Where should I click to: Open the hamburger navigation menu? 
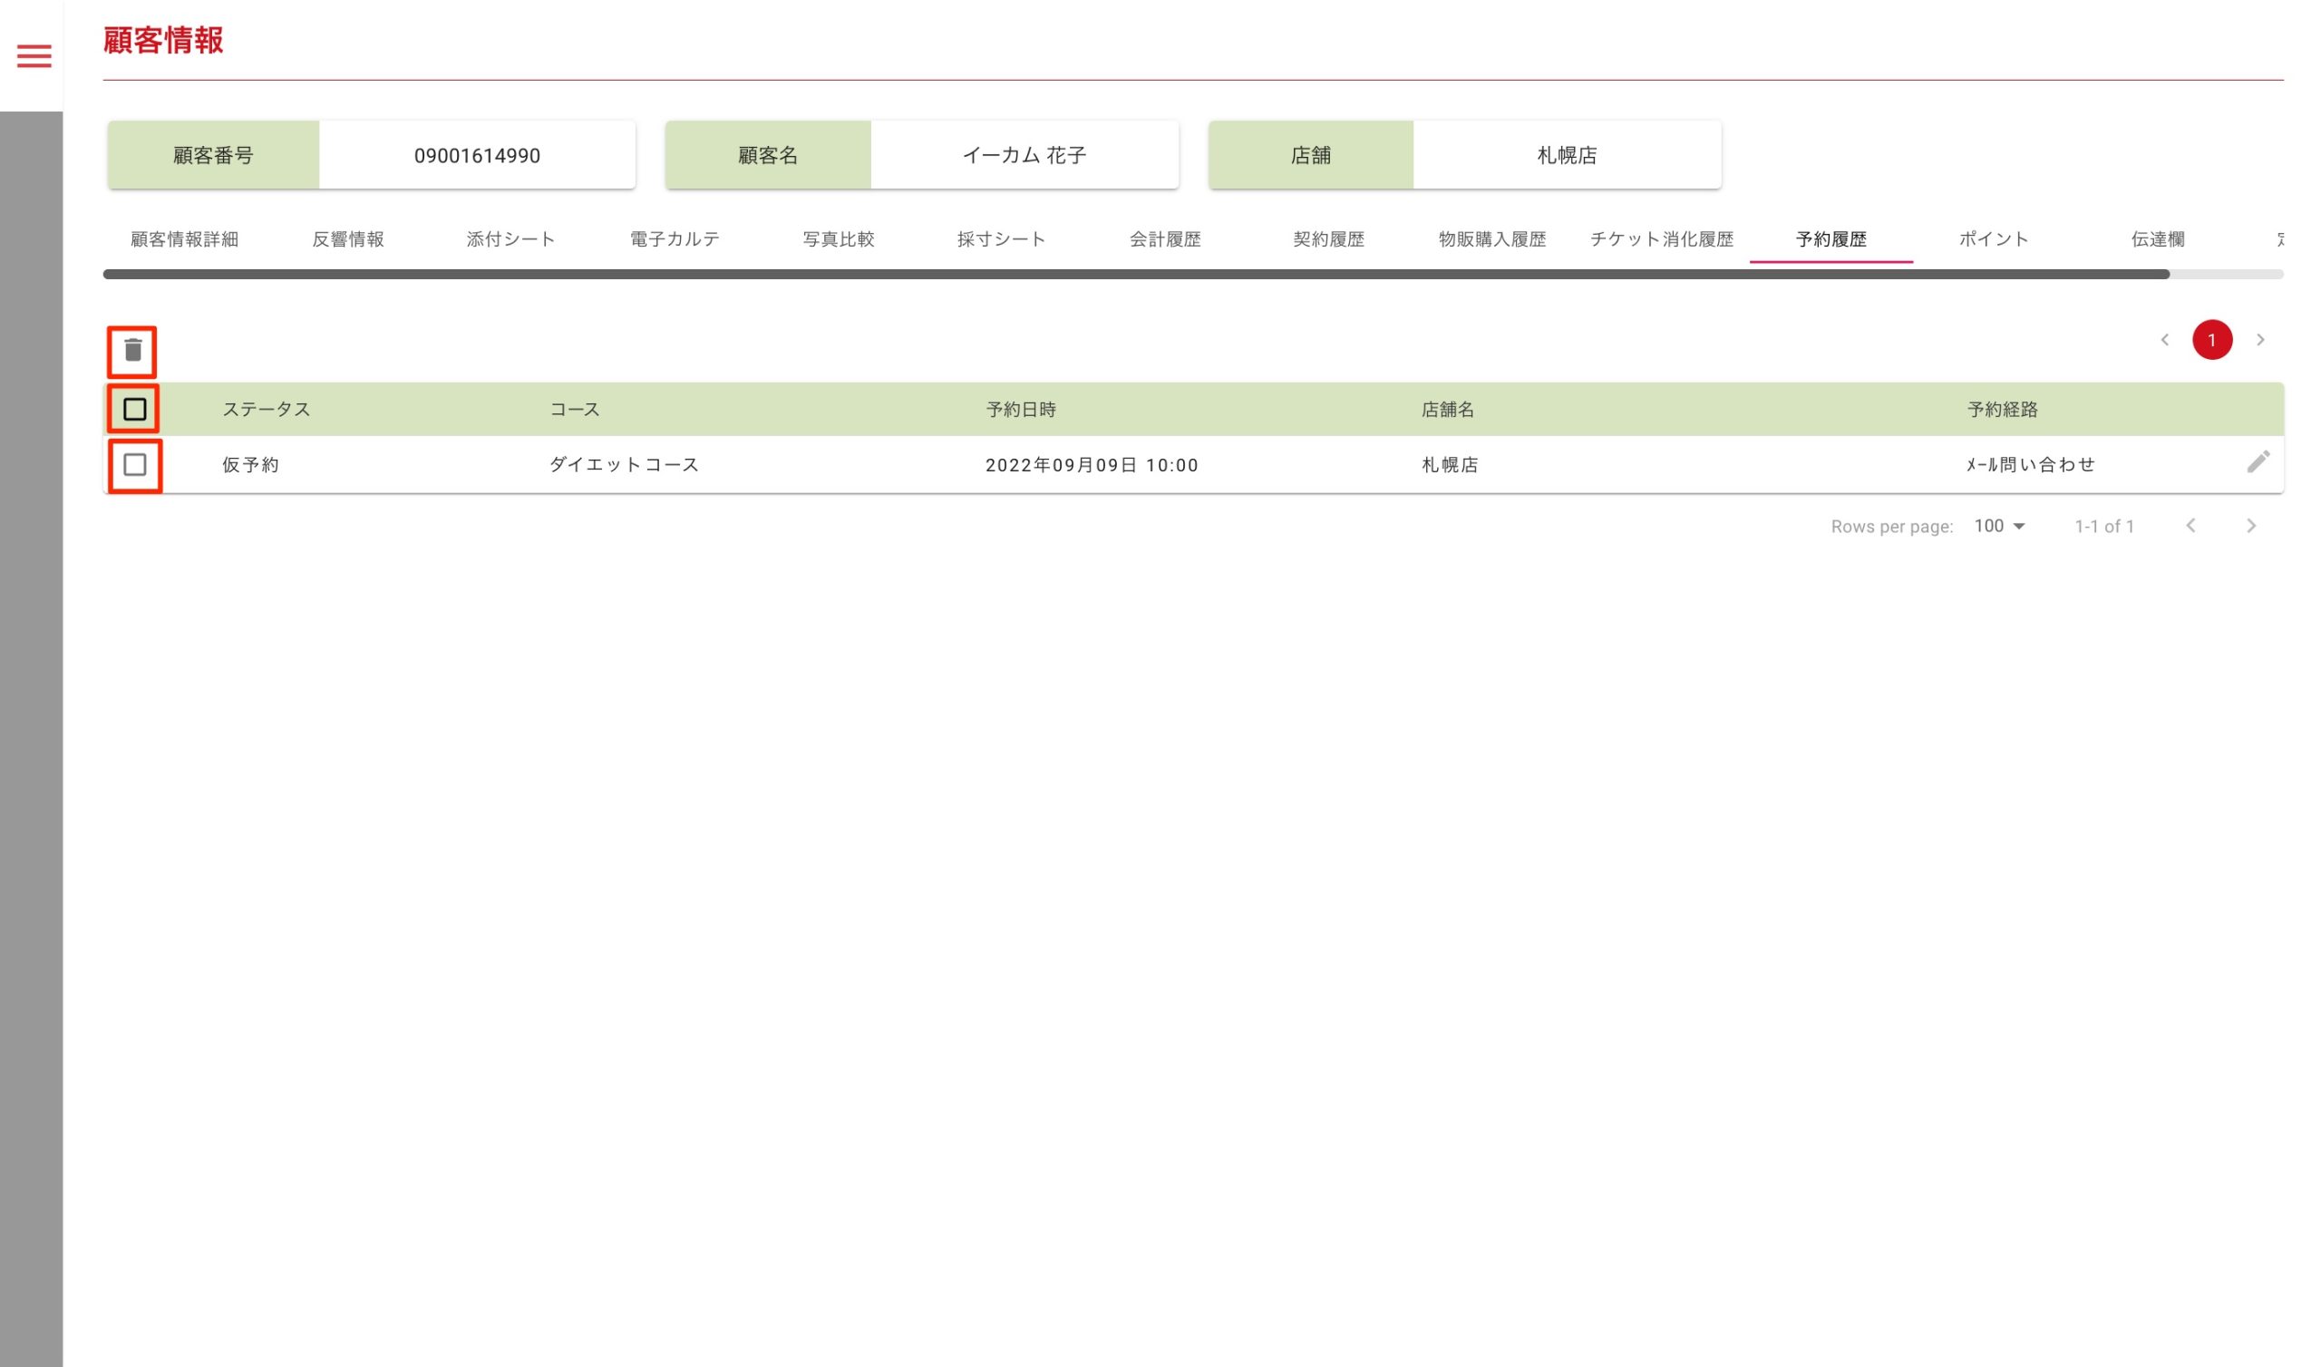point(34,56)
